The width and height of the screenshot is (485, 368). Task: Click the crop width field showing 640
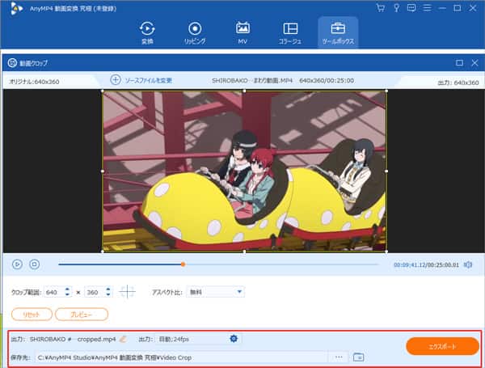point(54,292)
